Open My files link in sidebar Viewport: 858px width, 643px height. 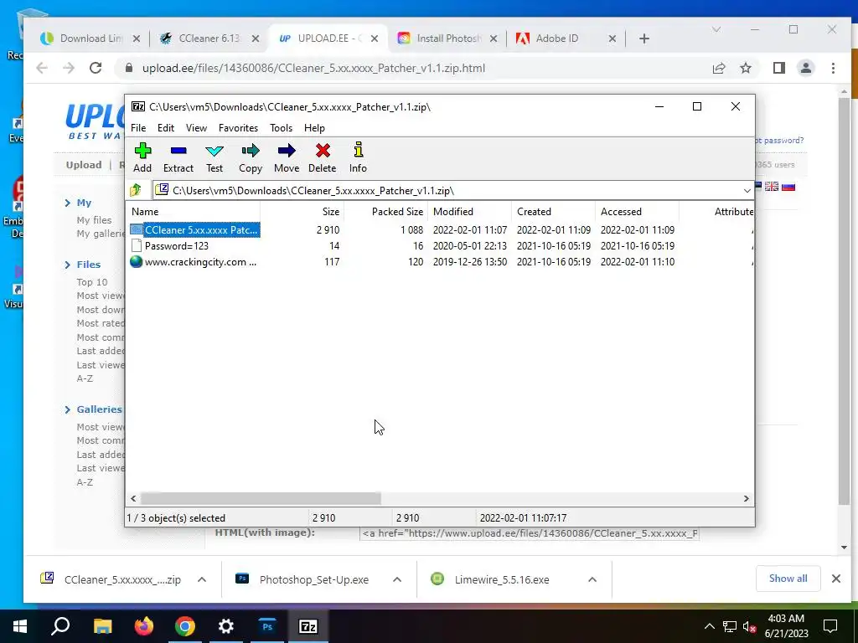(x=94, y=220)
